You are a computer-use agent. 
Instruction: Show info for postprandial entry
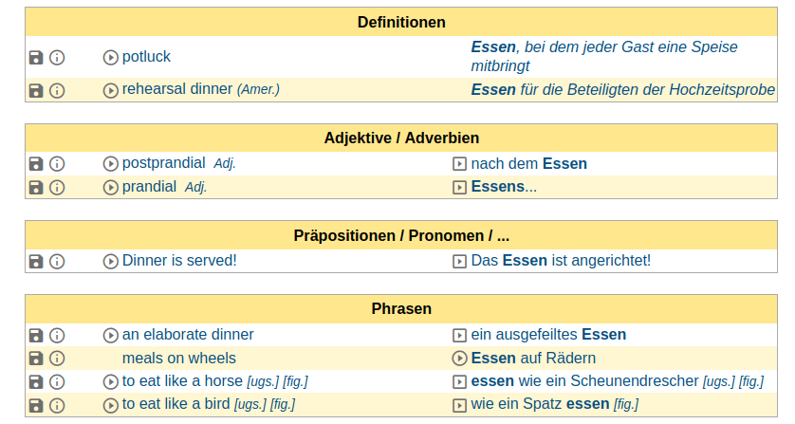point(57,164)
